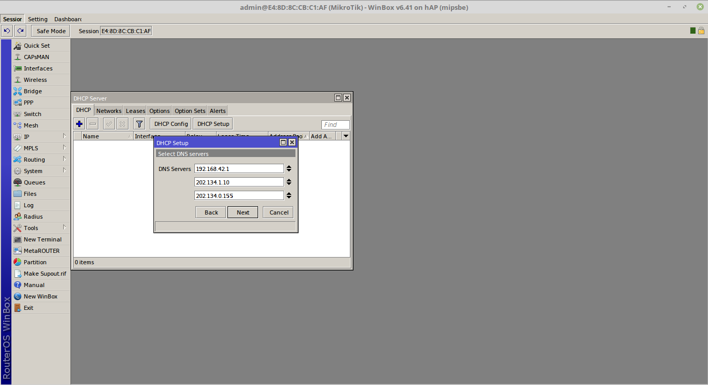Switch to the Leases tab
Viewport: 708px width, 385px height.
(135, 111)
